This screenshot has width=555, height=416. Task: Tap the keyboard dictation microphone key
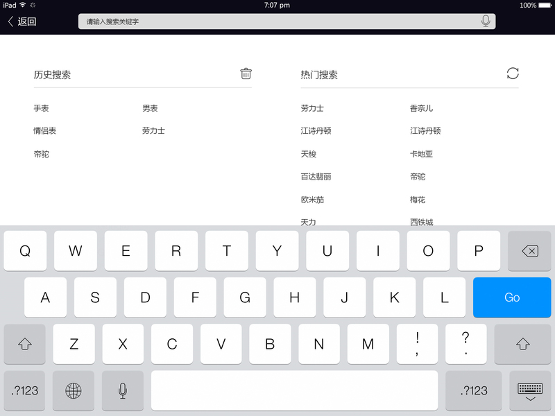[123, 390]
